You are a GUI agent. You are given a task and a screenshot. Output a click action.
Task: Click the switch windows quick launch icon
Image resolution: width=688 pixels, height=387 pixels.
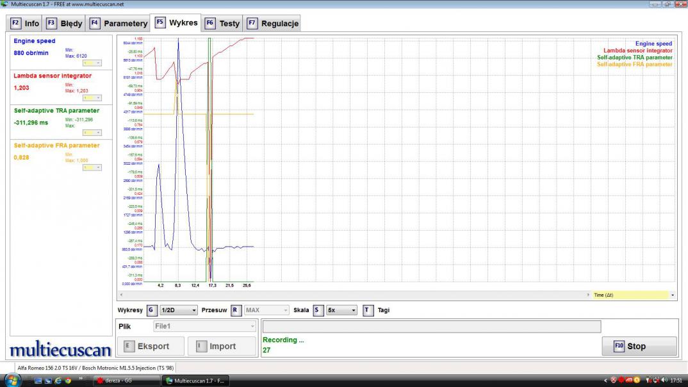48,381
